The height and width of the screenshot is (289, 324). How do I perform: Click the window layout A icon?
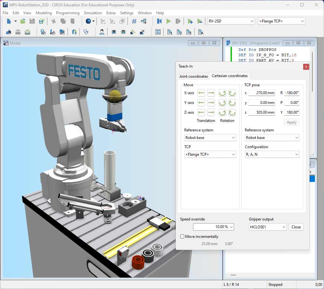201,32
